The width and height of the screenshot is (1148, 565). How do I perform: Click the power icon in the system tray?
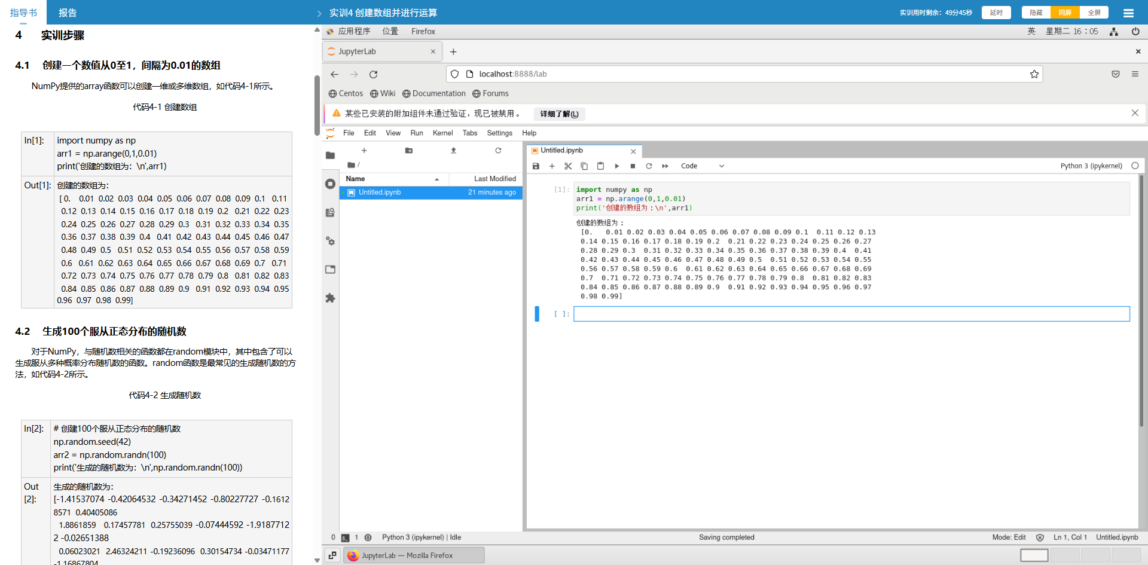coord(1135,32)
